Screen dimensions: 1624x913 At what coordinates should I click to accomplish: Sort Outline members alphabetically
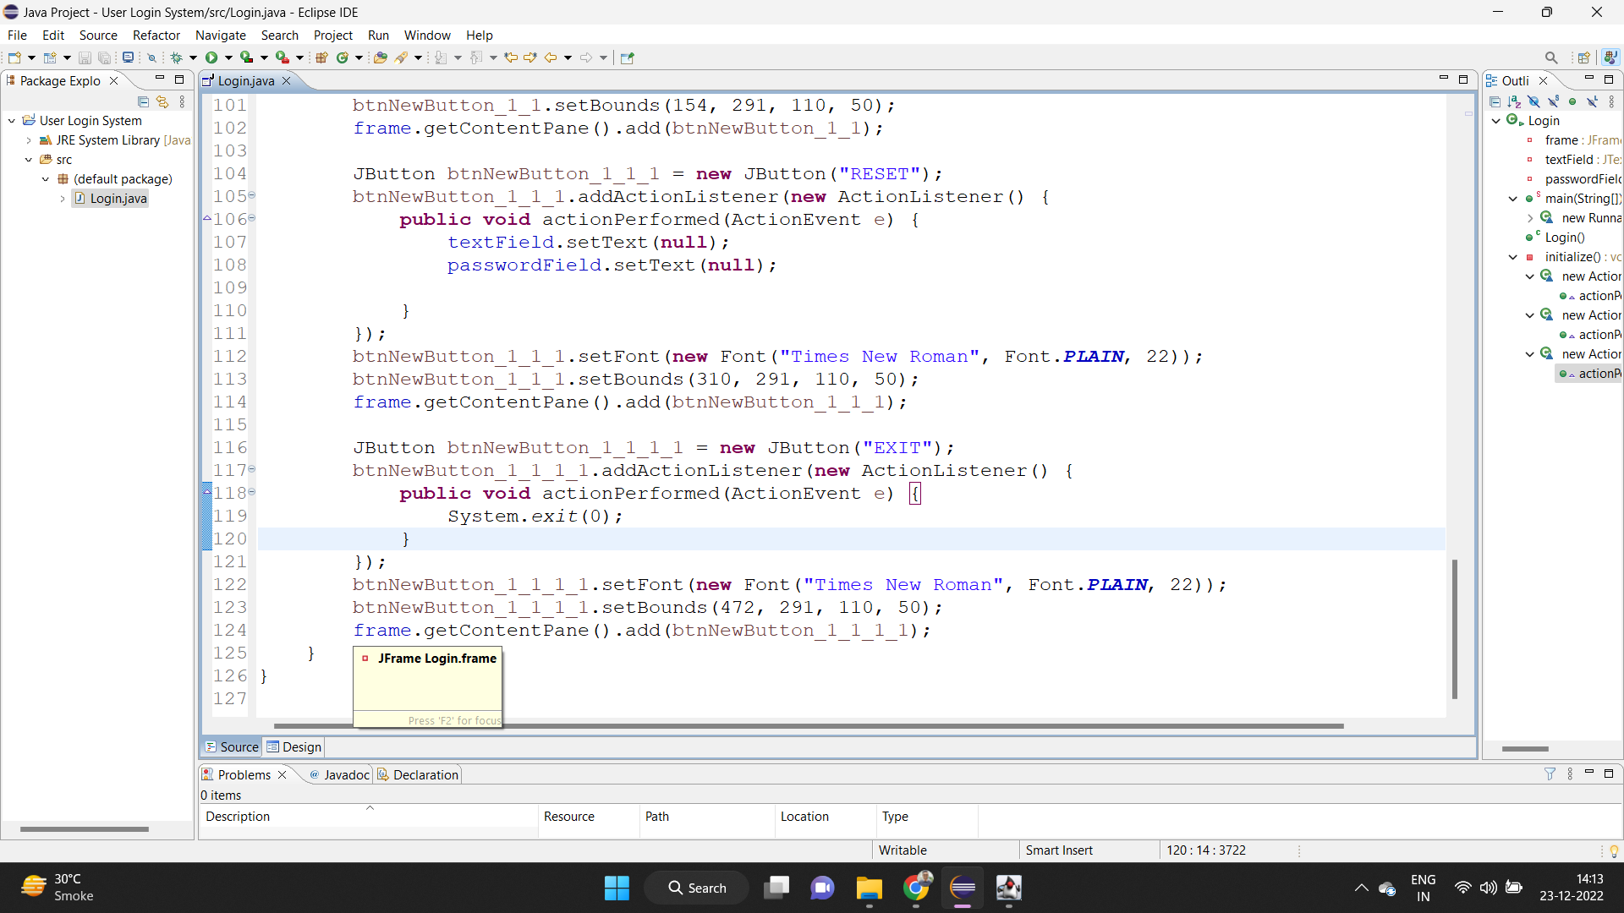pos(1514,101)
